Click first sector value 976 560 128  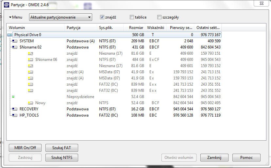pyautogui.click(x=183, y=115)
